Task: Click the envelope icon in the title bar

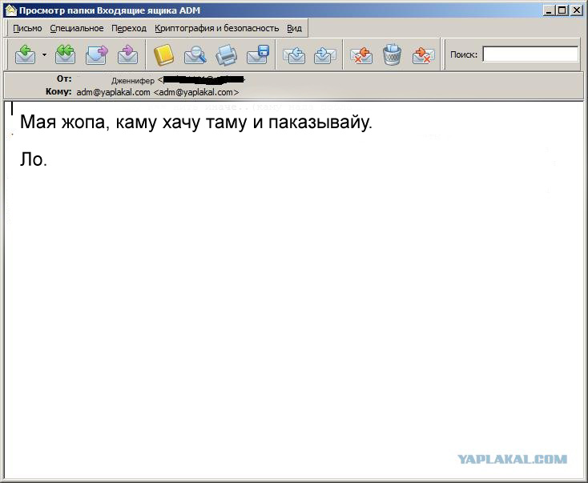Action: point(11,10)
